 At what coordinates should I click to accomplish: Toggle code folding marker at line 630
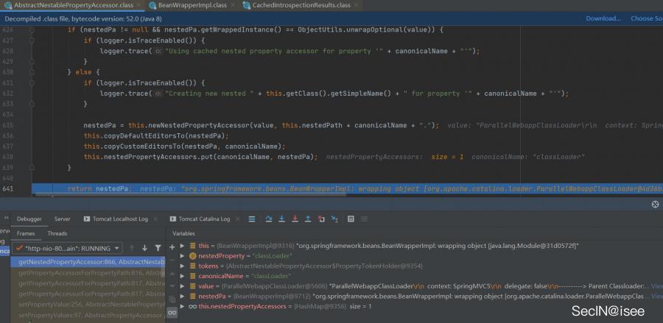click(x=32, y=72)
